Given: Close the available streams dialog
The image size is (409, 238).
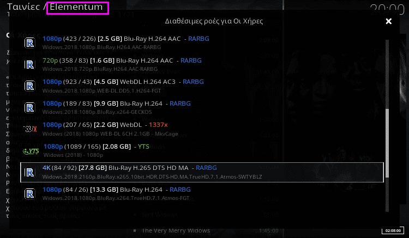Looking at the screenshot, I should click(388, 21).
